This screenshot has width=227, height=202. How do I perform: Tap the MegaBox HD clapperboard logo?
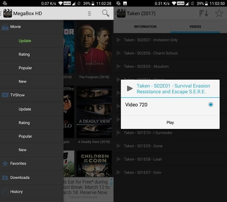tap(8, 13)
